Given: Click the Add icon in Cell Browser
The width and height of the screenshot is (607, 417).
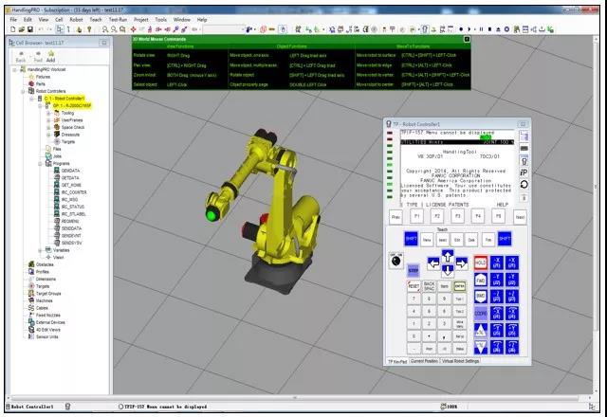Looking at the screenshot, I should tap(53, 55).
